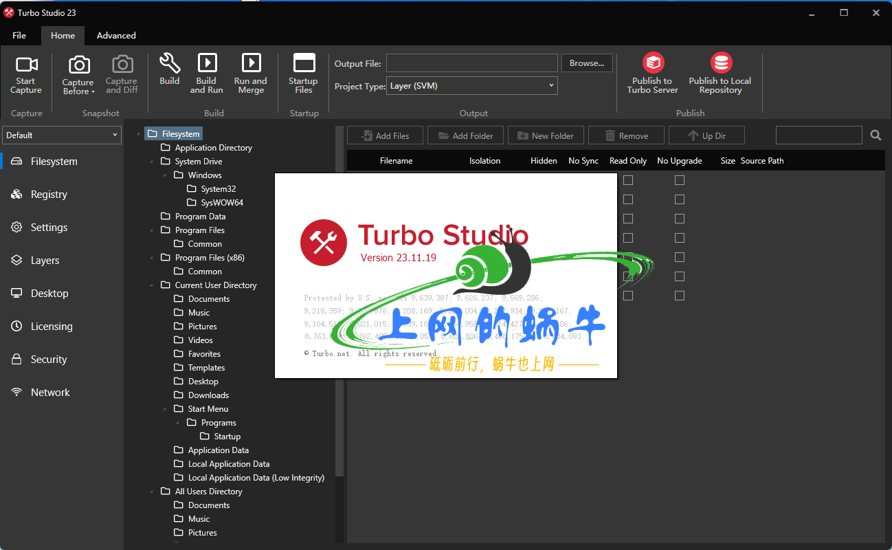The height and width of the screenshot is (550, 892).
Task: Open the Layers section in the sidebar
Action: coord(45,261)
